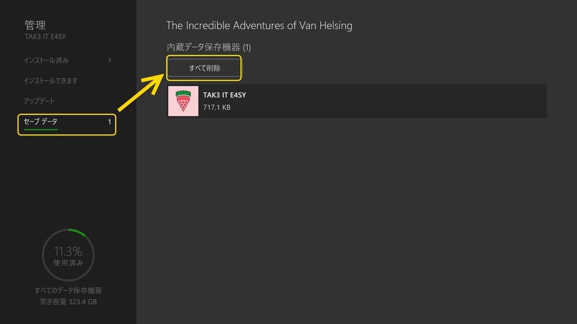This screenshot has width=577, height=324.
Task: Click the 717.1 KB save size text
Action: 217,108
